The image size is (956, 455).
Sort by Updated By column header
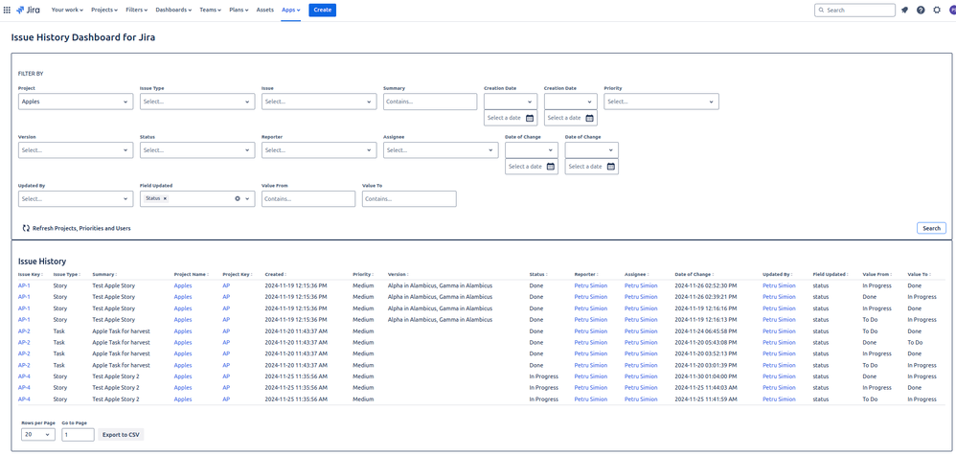pyautogui.click(x=776, y=275)
